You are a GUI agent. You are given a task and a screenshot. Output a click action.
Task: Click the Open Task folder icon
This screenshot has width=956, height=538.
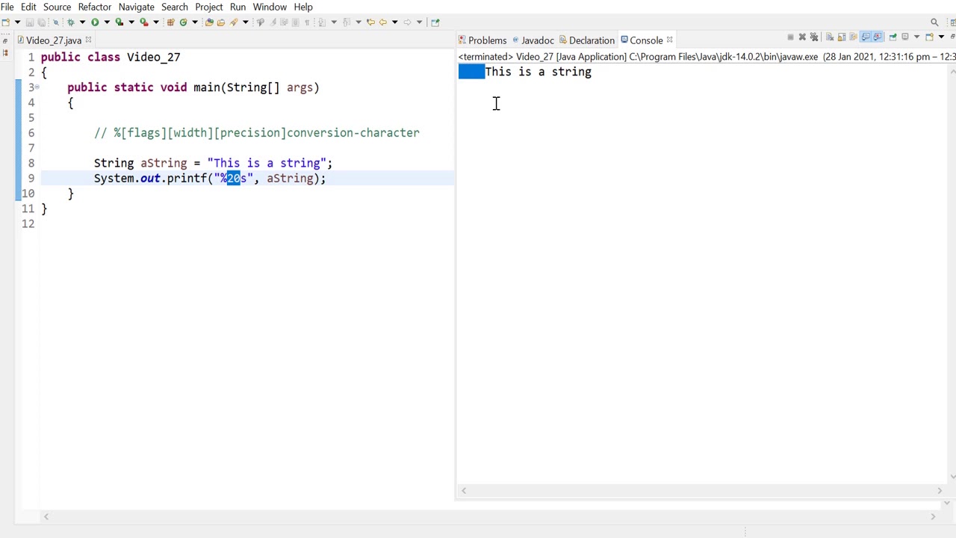click(x=221, y=22)
